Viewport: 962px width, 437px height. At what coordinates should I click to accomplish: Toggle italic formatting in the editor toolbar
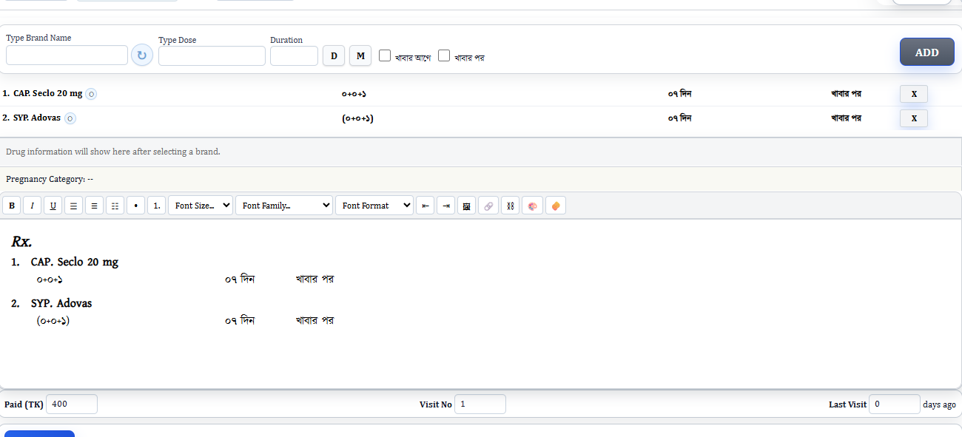[x=32, y=206]
